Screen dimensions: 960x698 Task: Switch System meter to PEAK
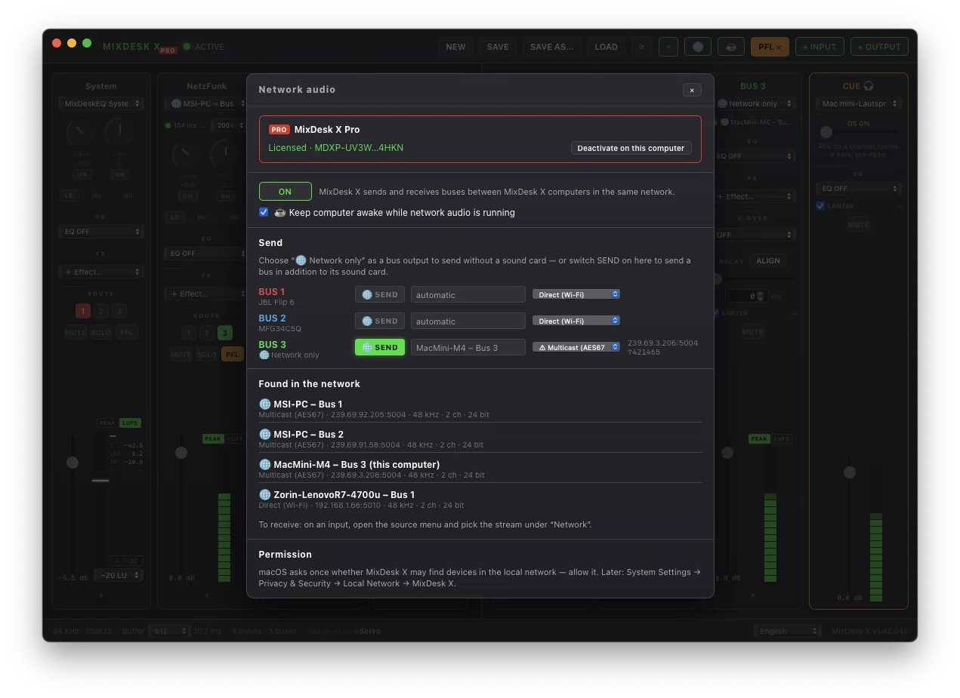pyautogui.click(x=107, y=423)
